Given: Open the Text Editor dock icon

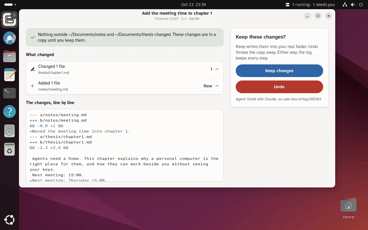Looking at the screenshot, I should click(9, 75).
